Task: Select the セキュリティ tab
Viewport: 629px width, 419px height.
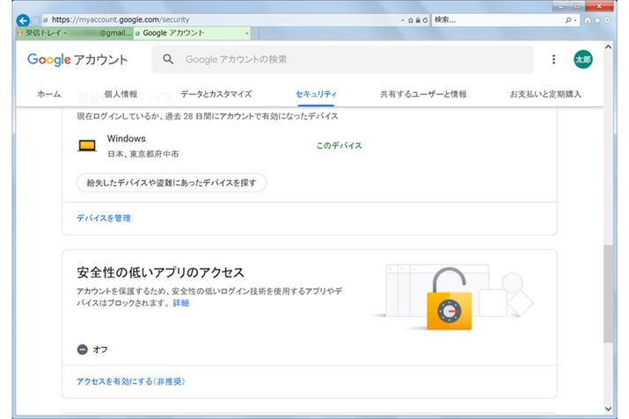Action: (x=316, y=94)
